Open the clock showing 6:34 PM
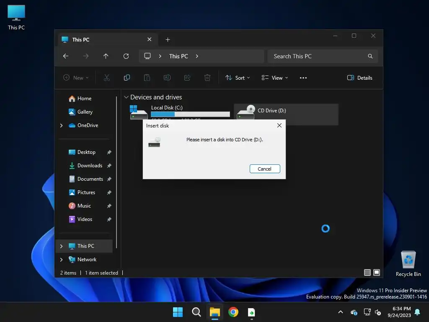The image size is (429, 322). [399, 312]
